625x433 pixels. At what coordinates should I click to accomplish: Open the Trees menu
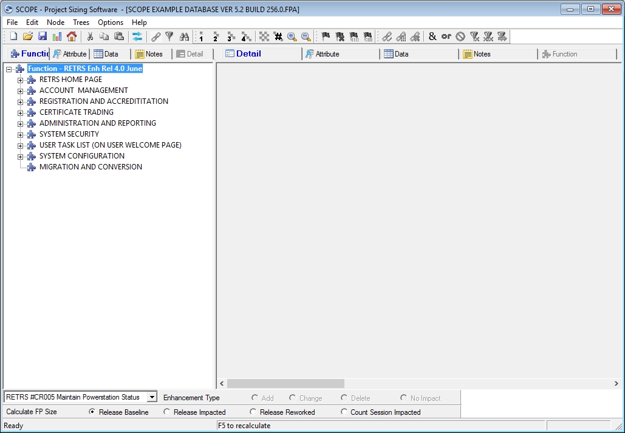(81, 22)
